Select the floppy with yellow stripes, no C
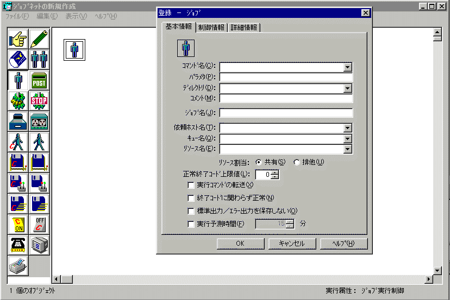450x300 pixels. click(x=39, y=204)
